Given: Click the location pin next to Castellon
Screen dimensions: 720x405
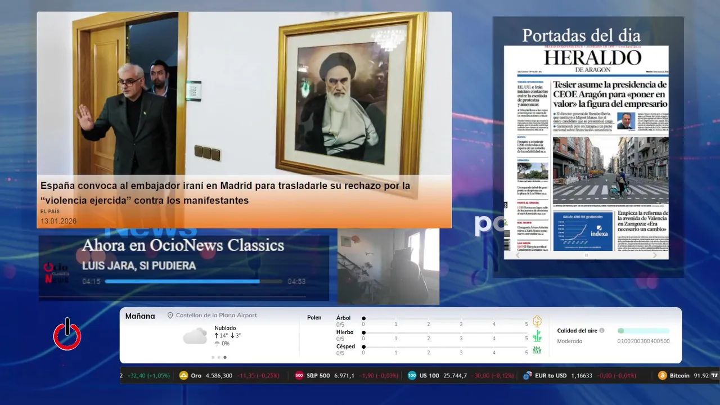Looking at the screenshot, I should (170, 316).
